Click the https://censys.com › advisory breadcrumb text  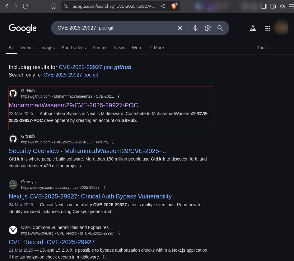point(60,188)
